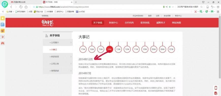Select the 关于快钱 nav menu item
The image size is (221, 96).
pyautogui.click(x=98, y=23)
